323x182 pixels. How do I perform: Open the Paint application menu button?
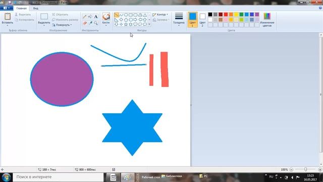click(7, 8)
